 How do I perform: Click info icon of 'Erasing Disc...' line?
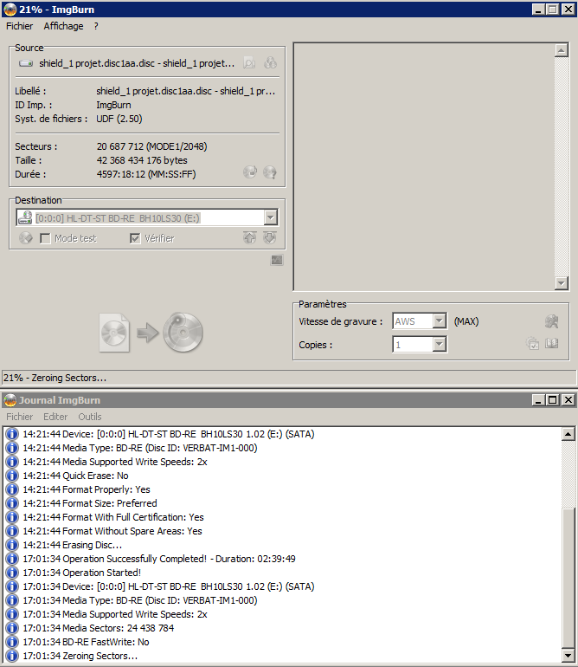point(12,545)
